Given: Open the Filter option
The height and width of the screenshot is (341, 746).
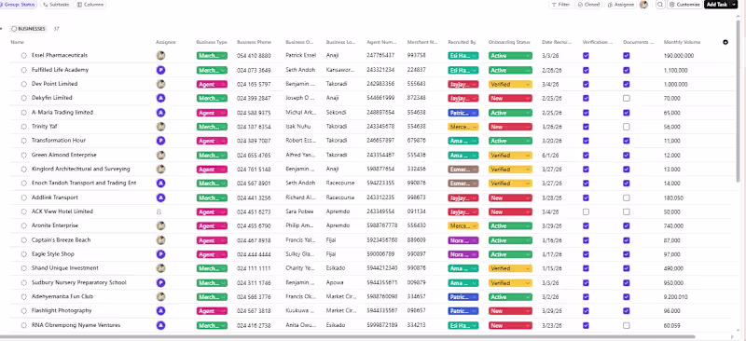Looking at the screenshot, I should pyautogui.click(x=561, y=5).
